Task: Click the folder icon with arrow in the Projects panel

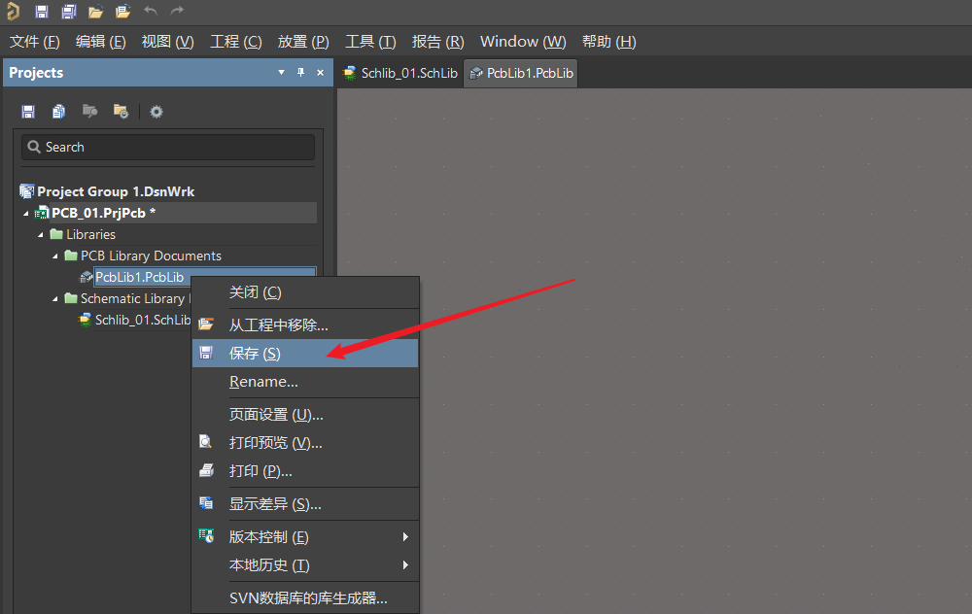Action: (89, 112)
